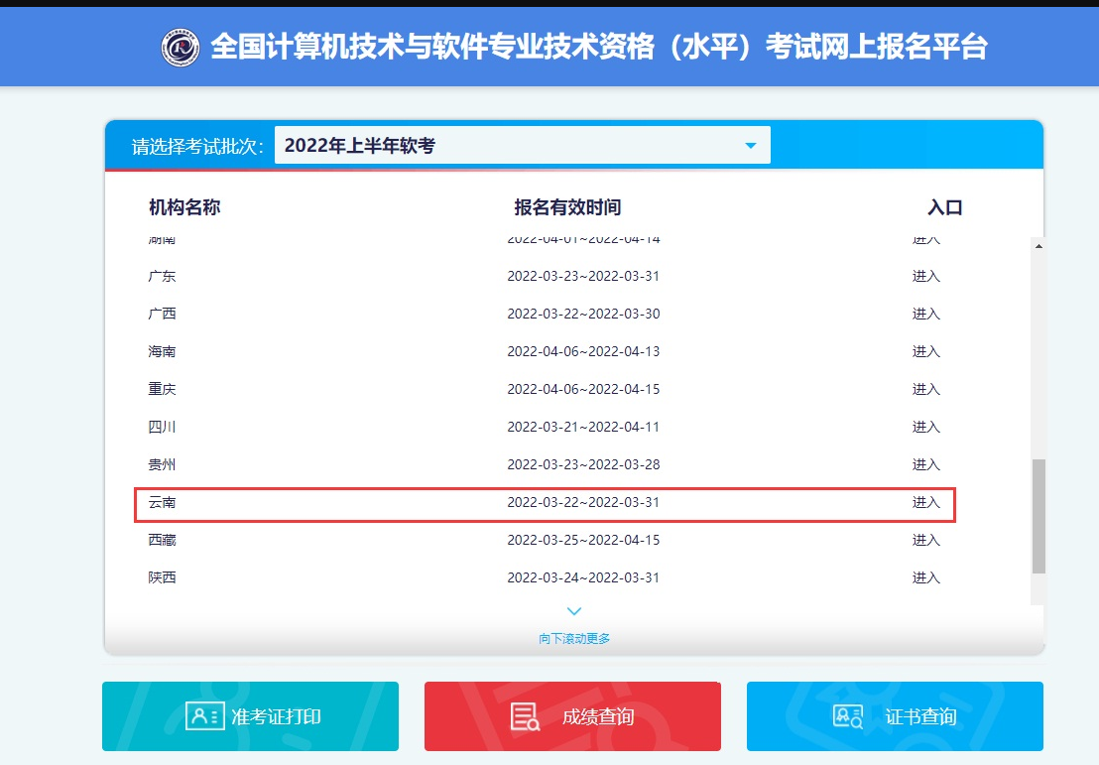The width and height of the screenshot is (1099, 765).
Task: Click 进入 for 贵州 row
Action: pyautogui.click(x=925, y=465)
